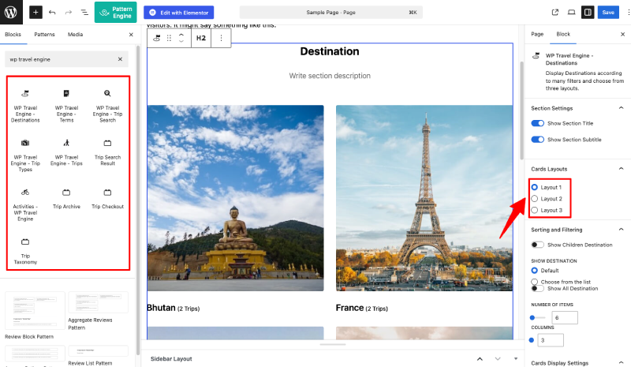Move the block up
631x367 pixels.
point(181,35)
